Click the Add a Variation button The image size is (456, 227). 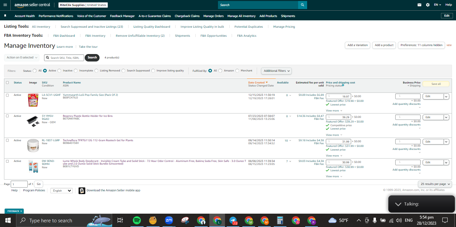tap(357, 45)
